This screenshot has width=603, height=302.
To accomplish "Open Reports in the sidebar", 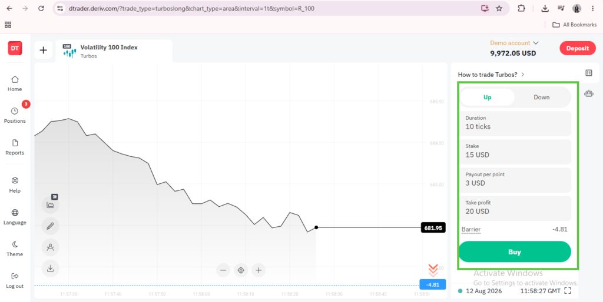I will [15, 147].
